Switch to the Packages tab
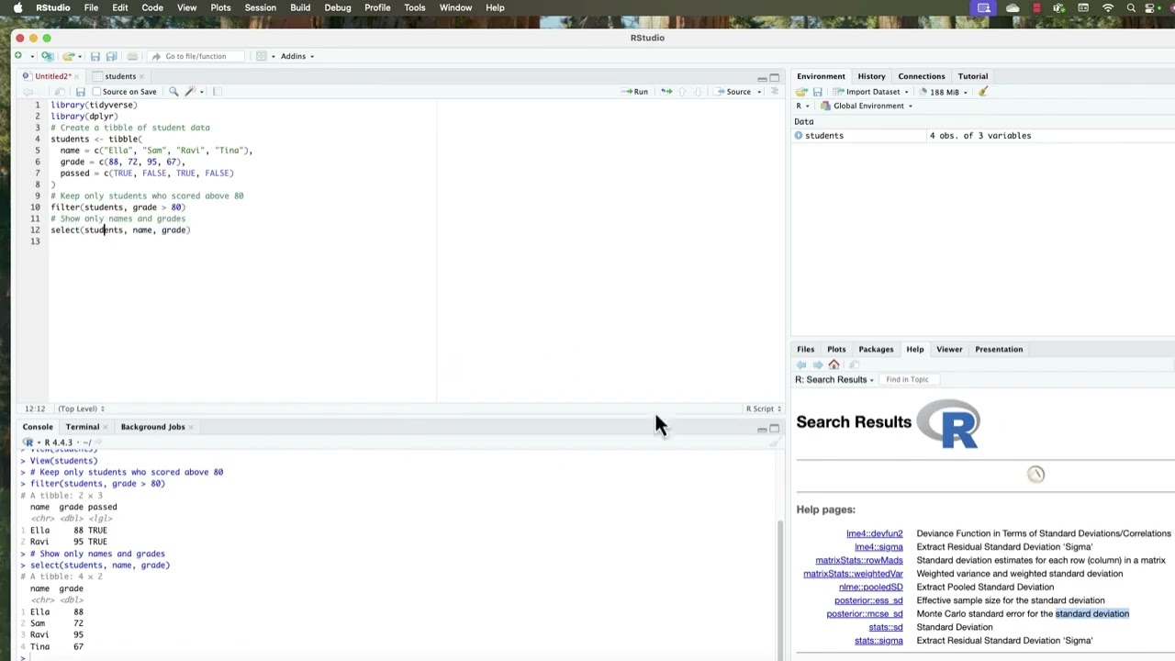The width and height of the screenshot is (1175, 661). 876,349
